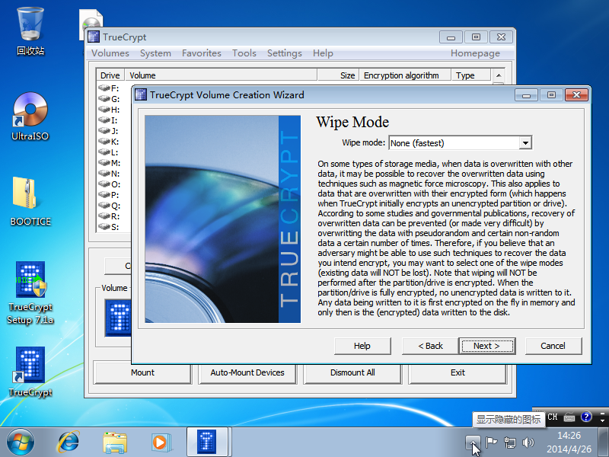Switch to TrueCrypt taskbar button
This screenshot has width=609, height=457.
[x=207, y=442]
